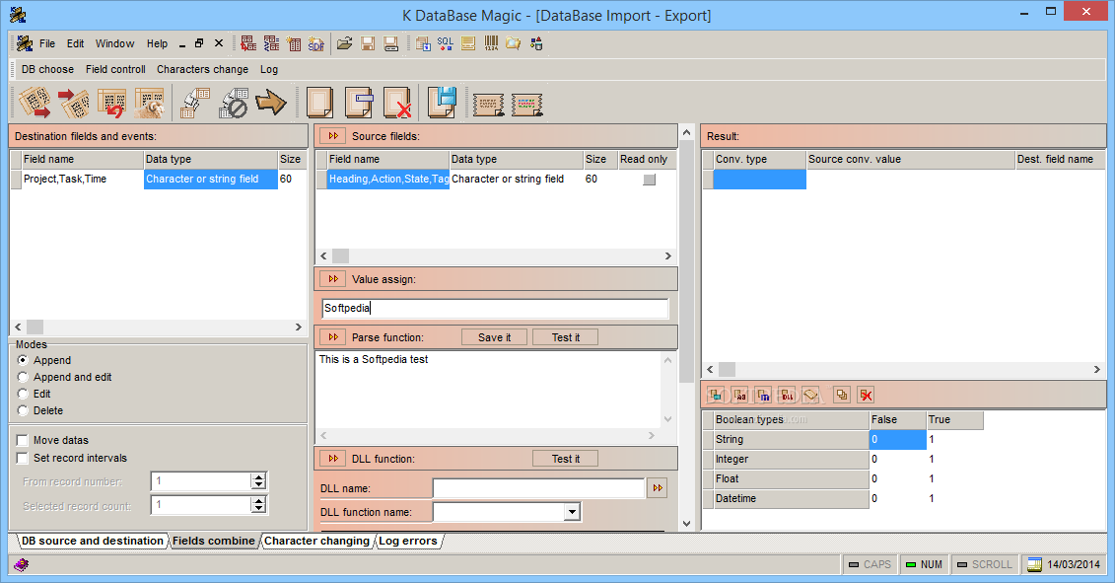This screenshot has width=1115, height=583.
Task: Open the DLL function name dropdown
Action: 572,512
